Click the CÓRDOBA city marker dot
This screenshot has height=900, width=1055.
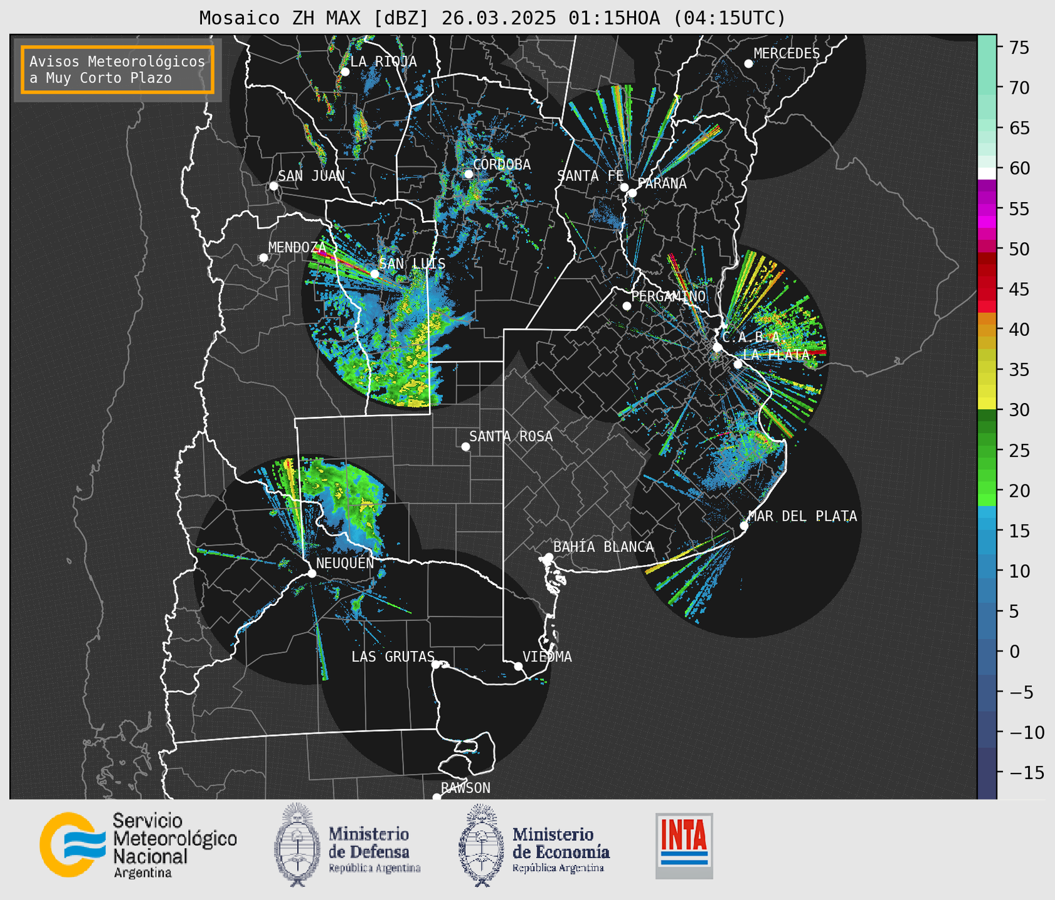tap(468, 174)
